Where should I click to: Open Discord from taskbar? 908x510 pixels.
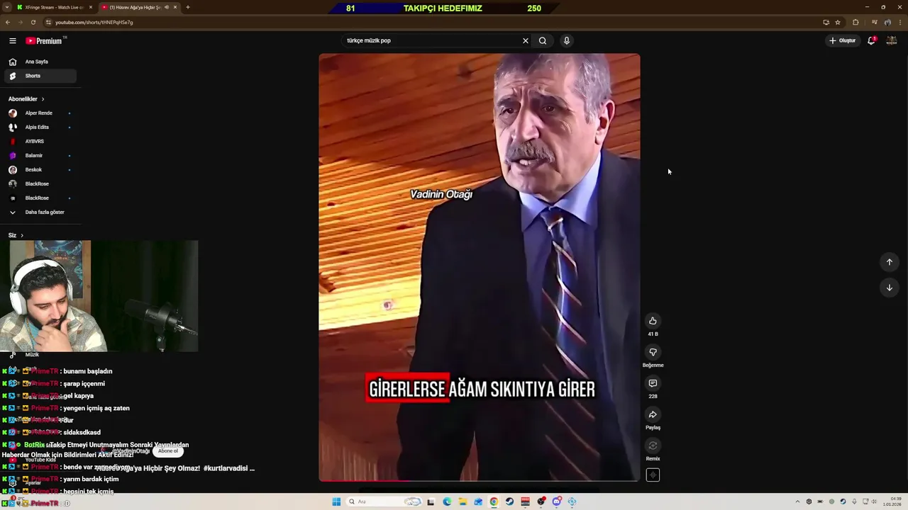pyautogui.click(x=557, y=501)
